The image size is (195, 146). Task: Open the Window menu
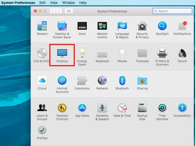(x=69, y=3)
